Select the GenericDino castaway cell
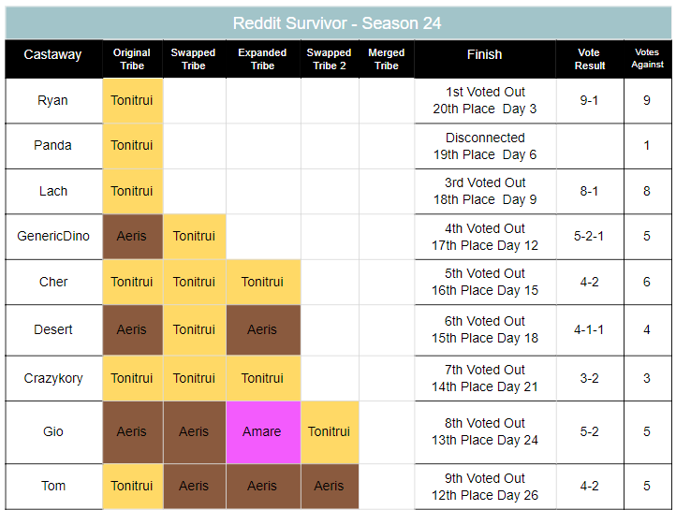The height and width of the screenshot is (510, 676). tap(52, 236)
